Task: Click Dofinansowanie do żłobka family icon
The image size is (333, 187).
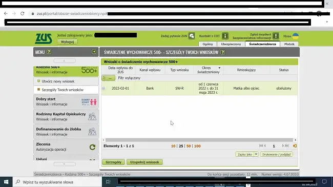Action: (92, 132)
